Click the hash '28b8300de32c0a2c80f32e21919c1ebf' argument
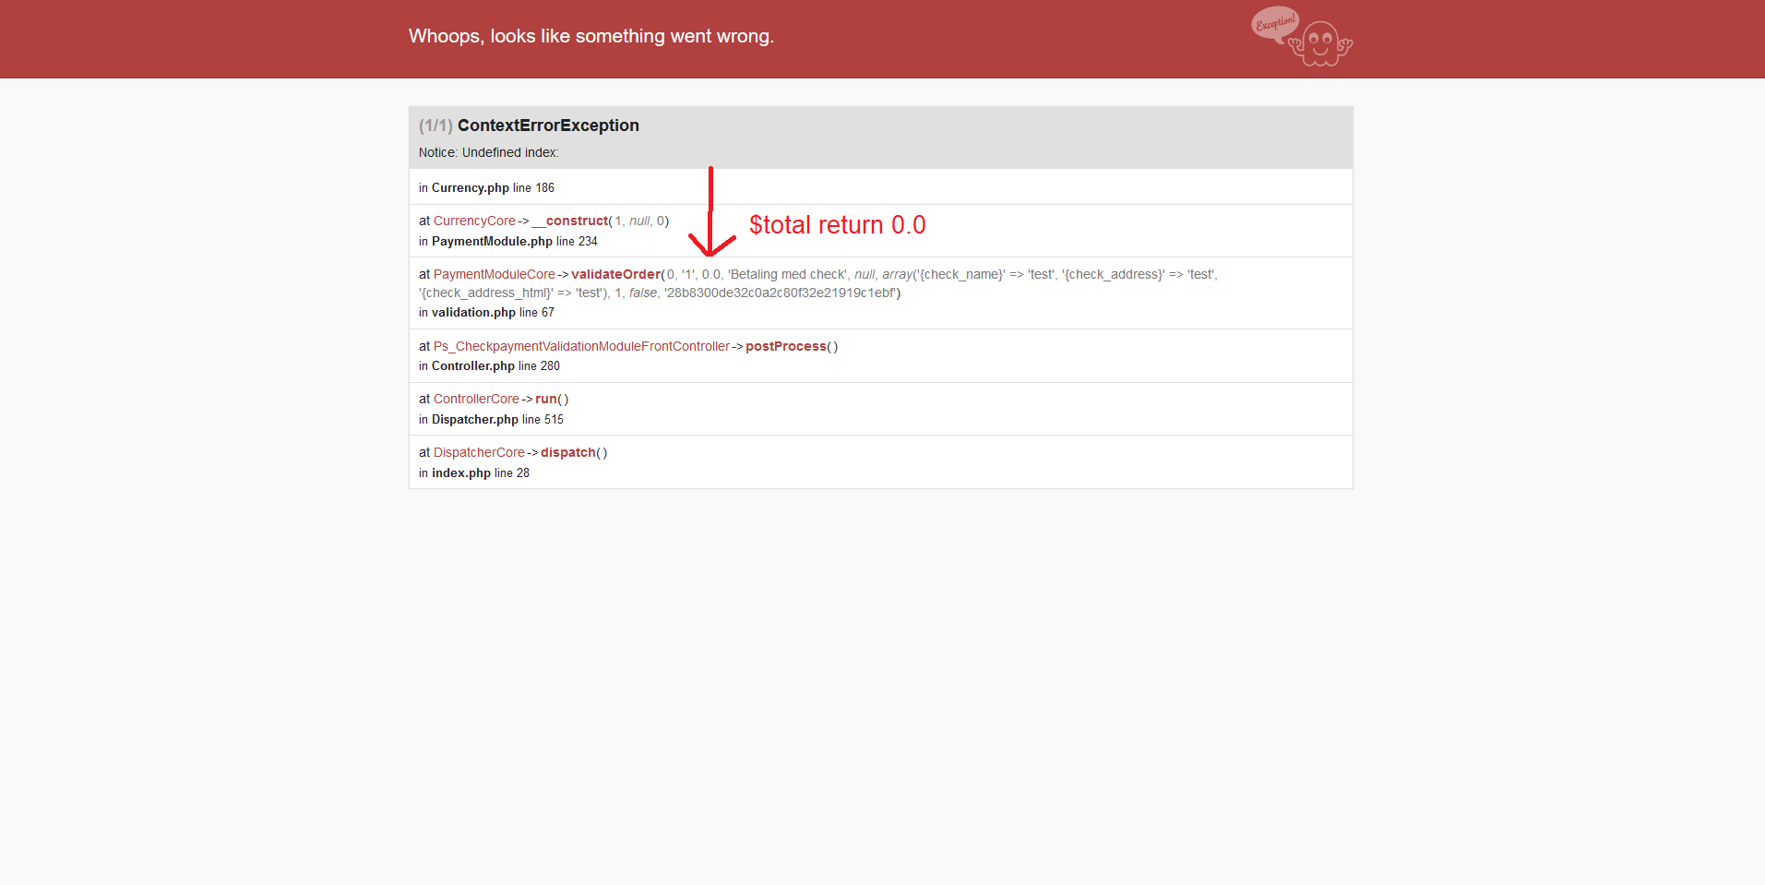 (781, 293)
